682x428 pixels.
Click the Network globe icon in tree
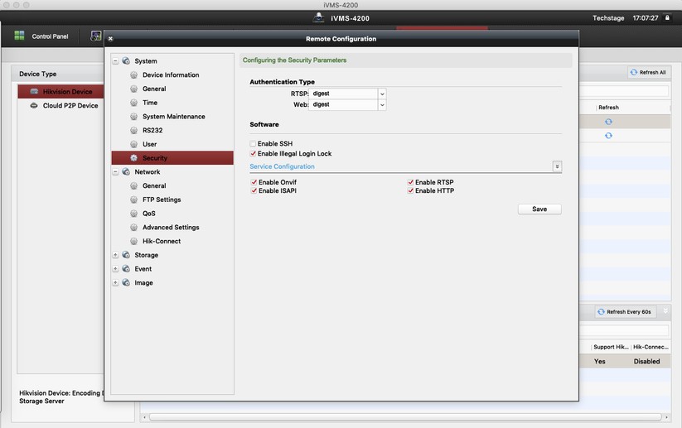tap(126, 171)
